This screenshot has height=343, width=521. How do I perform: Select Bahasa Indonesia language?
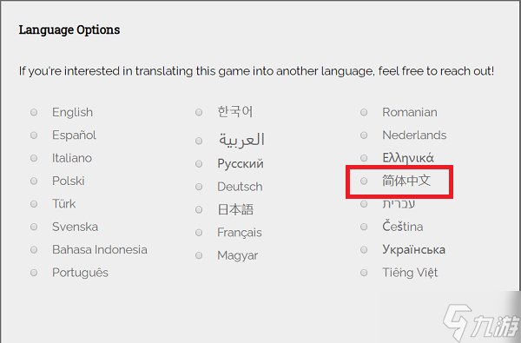click(34, 250)
